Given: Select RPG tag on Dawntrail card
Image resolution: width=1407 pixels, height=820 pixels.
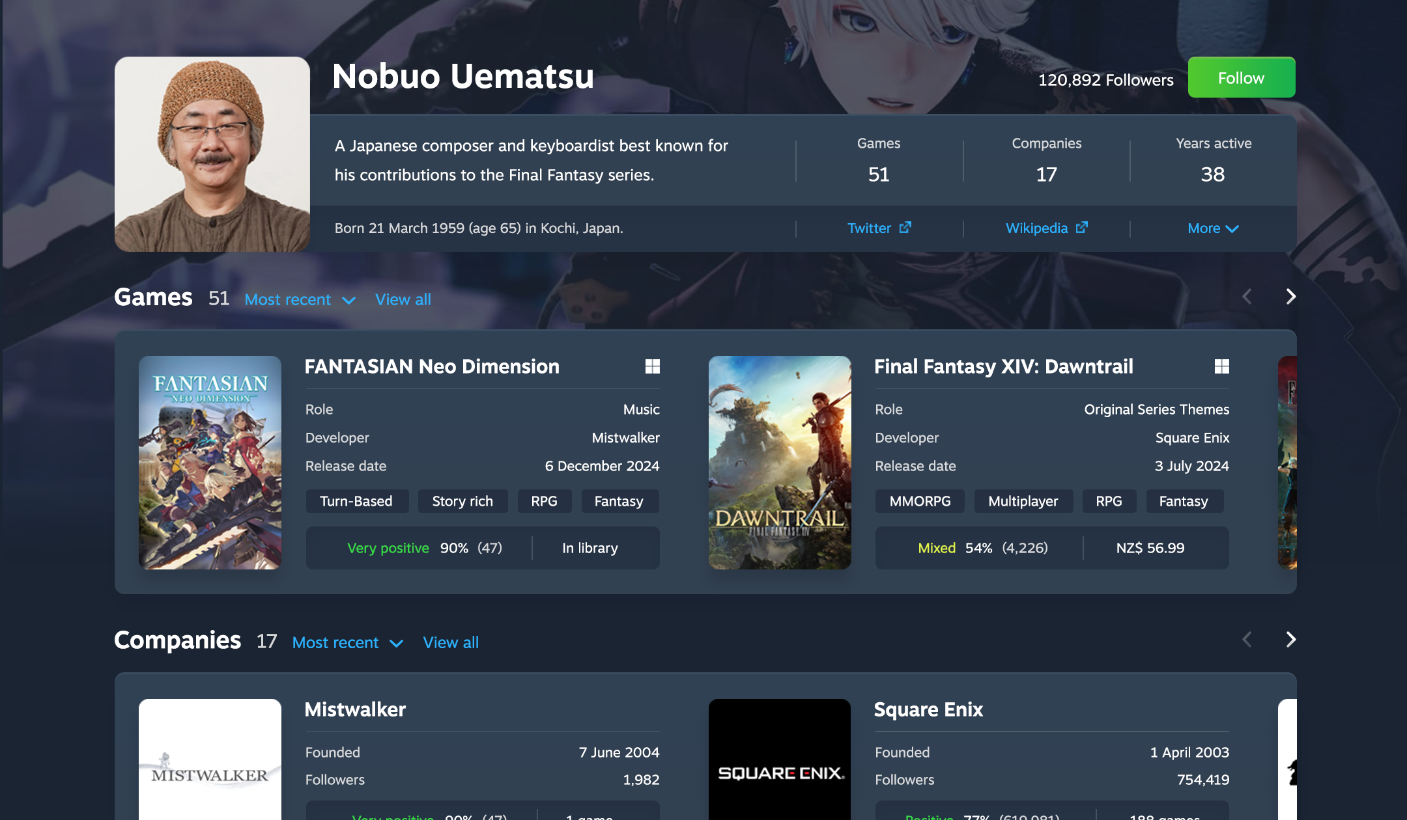Looking at the screenshot, I should click(1109, 501).
